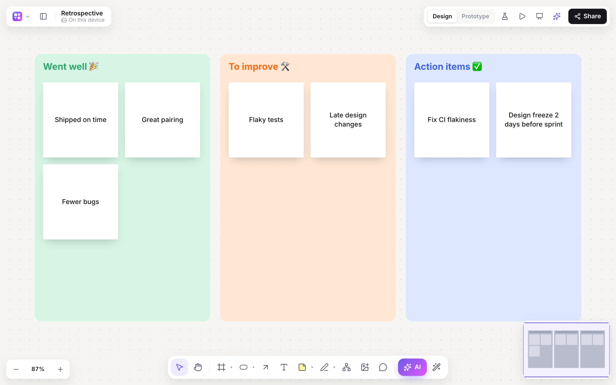Select the Move cursor tool
This screenshot has width=616, height=385.
(x=179, y=367)
